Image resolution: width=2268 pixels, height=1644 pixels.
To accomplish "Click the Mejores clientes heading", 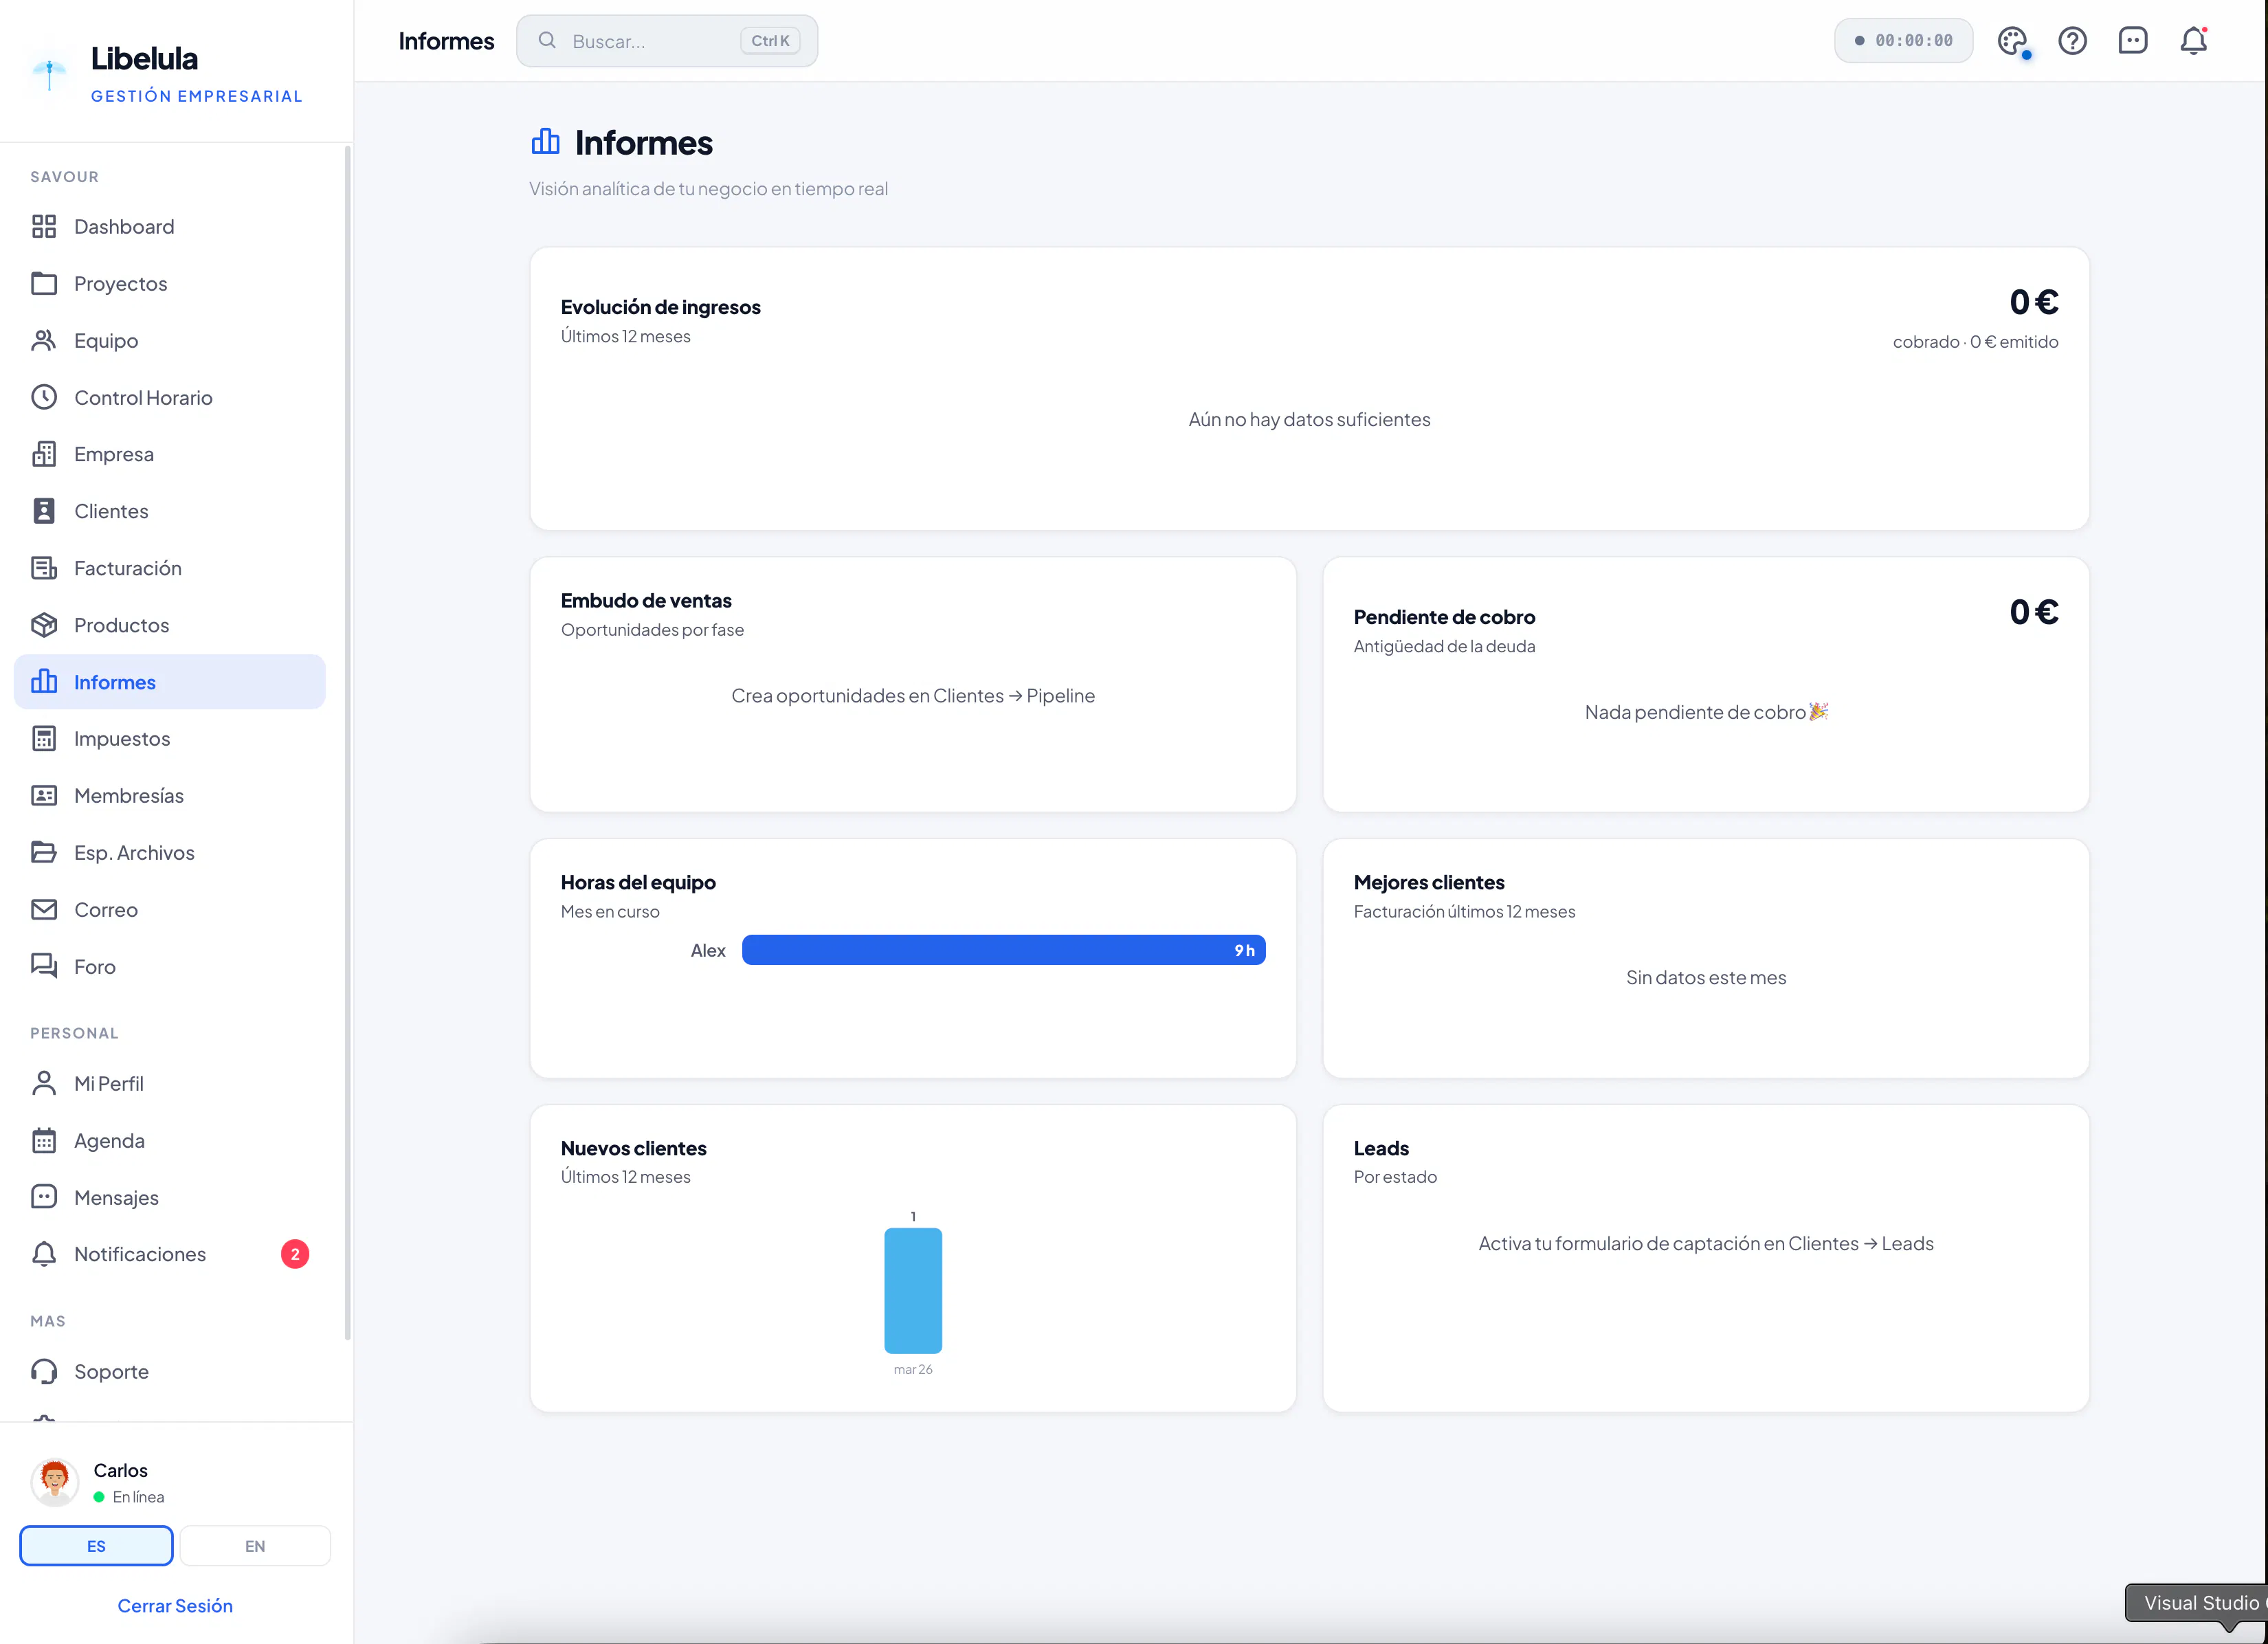I will 1428,883.
